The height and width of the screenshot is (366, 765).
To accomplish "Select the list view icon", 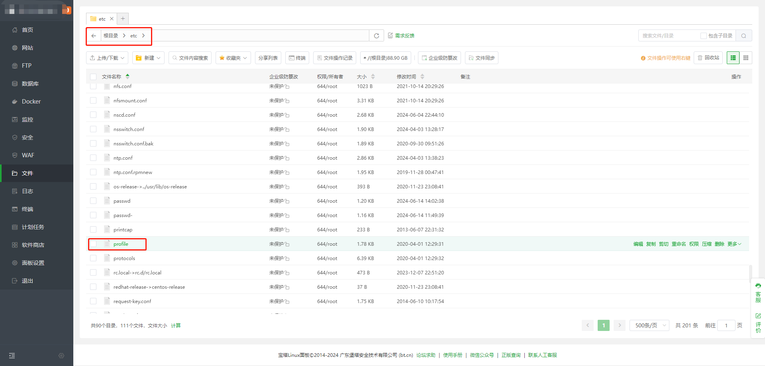I will tap(733, 58).
